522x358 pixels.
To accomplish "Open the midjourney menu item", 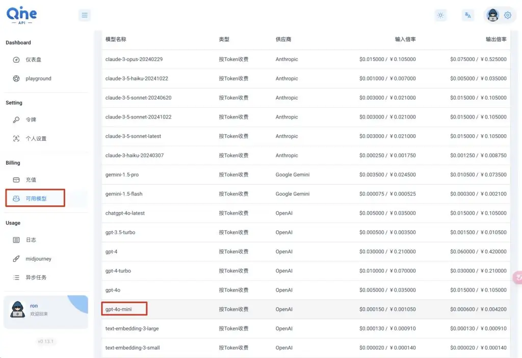I will [38, 259].
